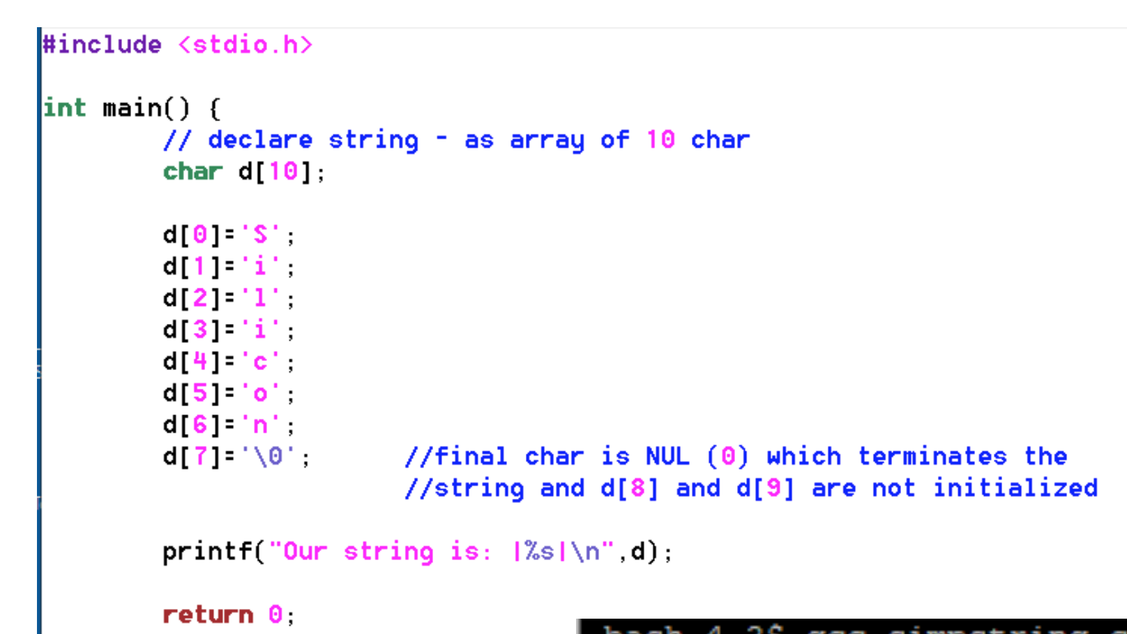Click the d[2]='l' assignment line

223,297
